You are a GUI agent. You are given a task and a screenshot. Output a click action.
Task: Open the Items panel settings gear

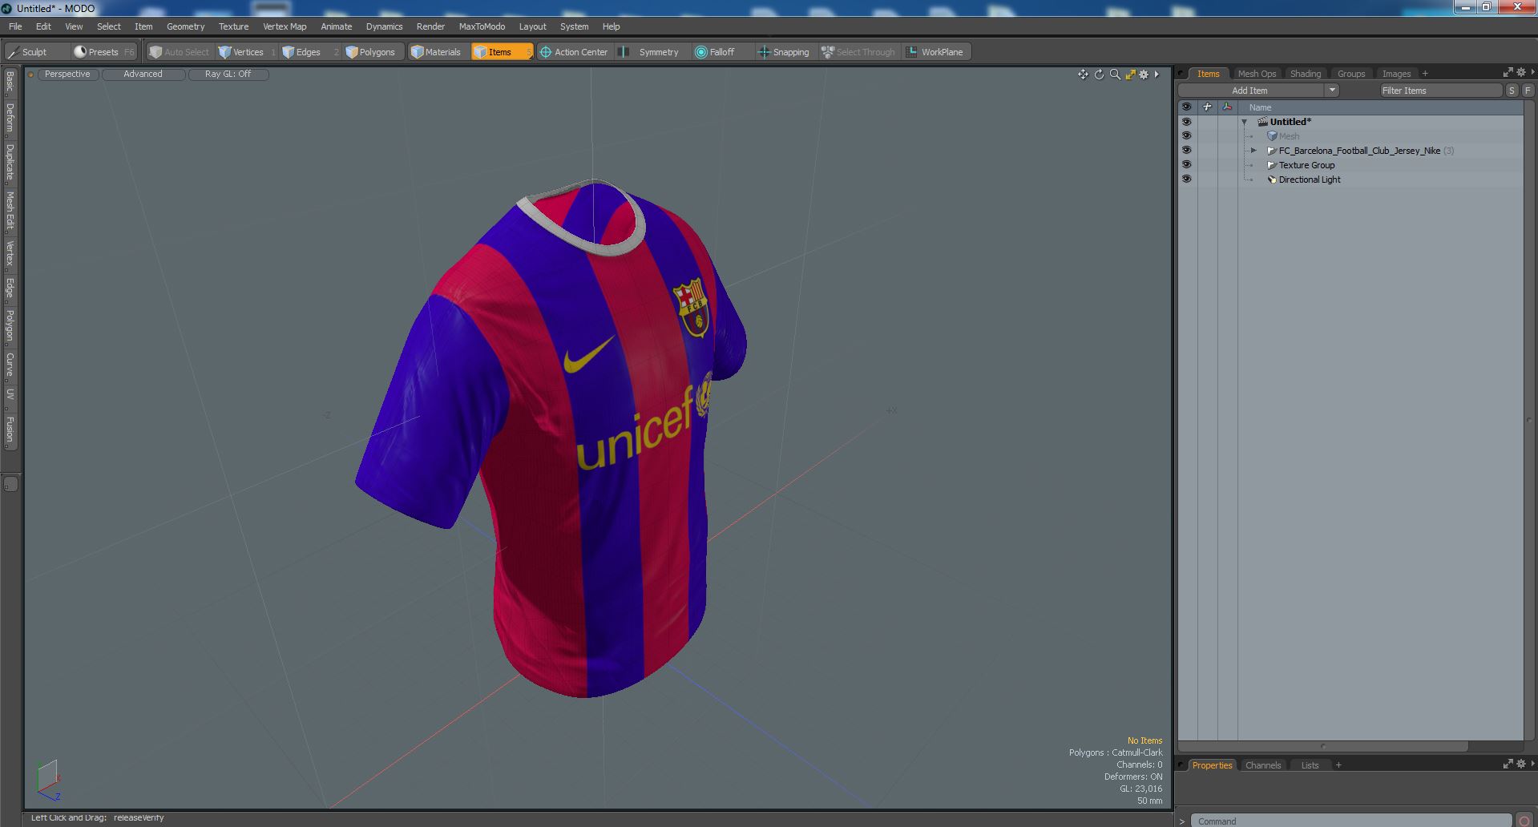(1521, 72)
